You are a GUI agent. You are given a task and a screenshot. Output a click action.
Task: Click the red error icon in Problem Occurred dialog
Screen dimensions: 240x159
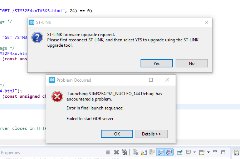click(x=57, y=97)
